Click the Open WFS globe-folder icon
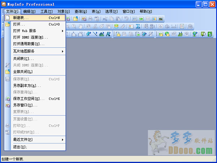This screenshot has width=217, height=163. [167, 34]
